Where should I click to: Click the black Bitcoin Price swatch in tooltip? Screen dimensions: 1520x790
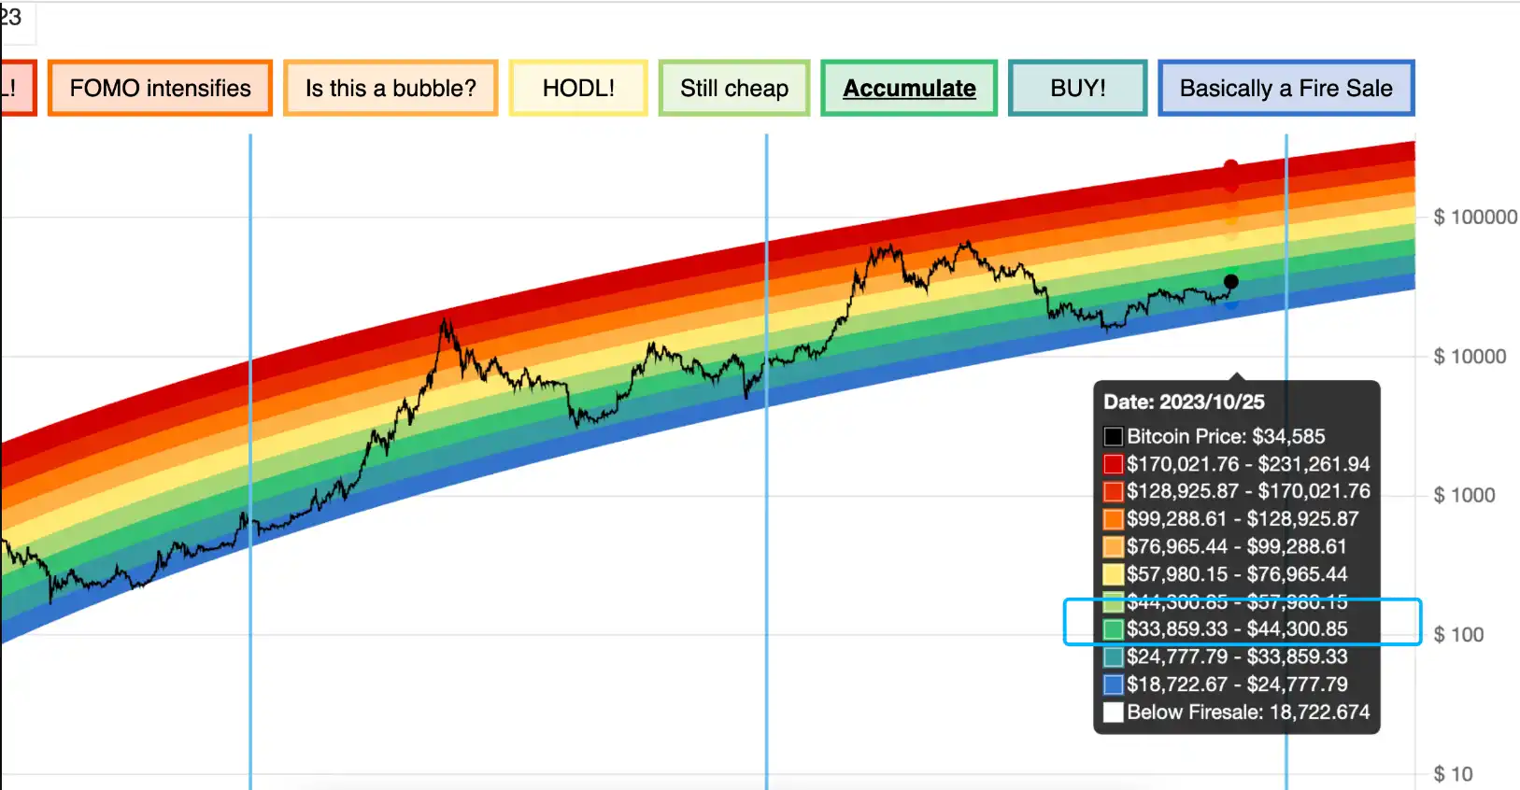pos(1113,436)
